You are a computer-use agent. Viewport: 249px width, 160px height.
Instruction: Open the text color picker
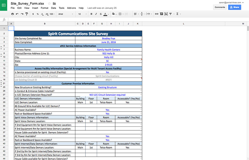pyautogui.click(x=106, y=14)
